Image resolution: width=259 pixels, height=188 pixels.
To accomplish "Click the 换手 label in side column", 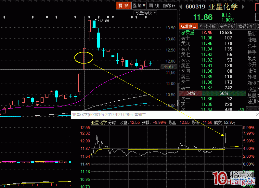I will click(x=252, y=52).
